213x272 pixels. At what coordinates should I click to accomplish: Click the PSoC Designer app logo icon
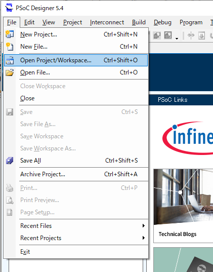[9, 8]
